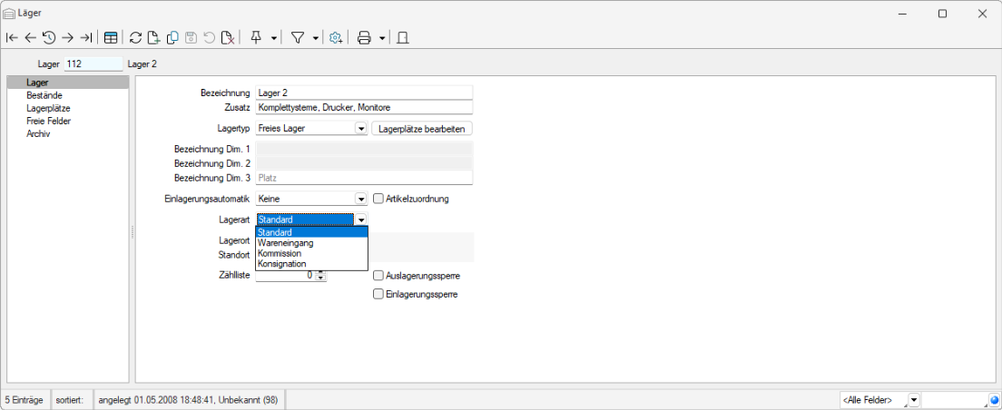Open the Freie Felder section

click(49, 121)
